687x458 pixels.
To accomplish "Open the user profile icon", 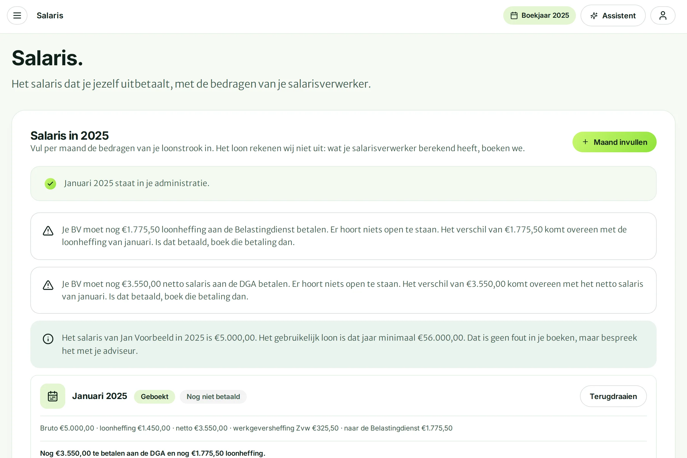I will [663, 15].
